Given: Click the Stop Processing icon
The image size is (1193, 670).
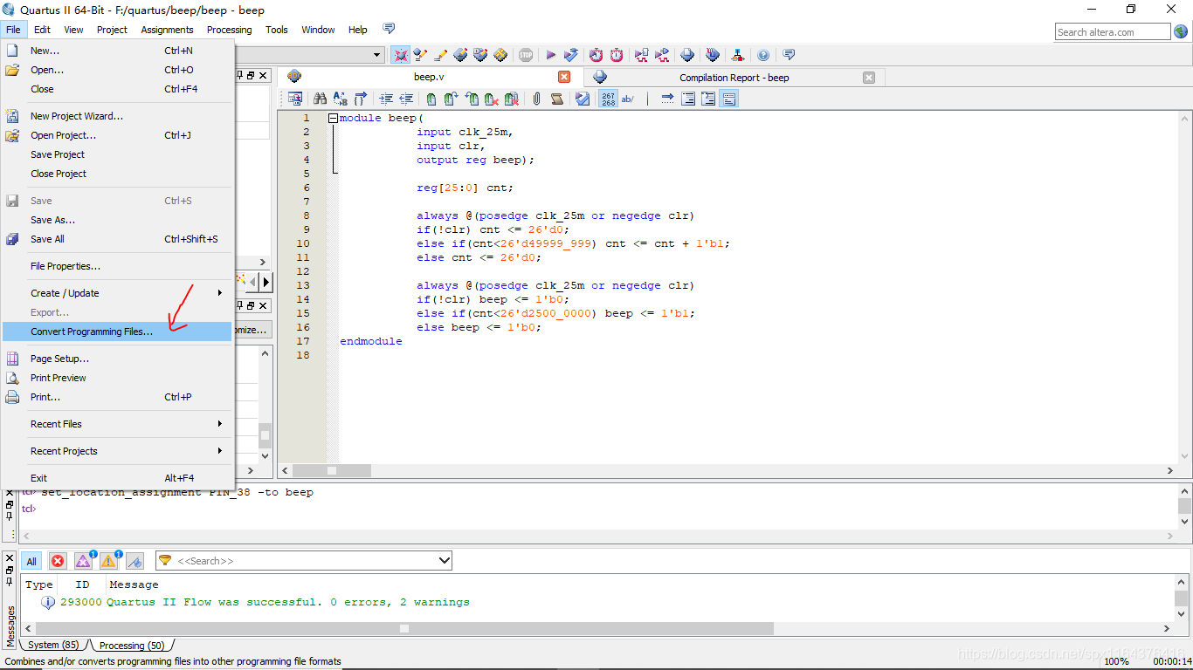Looking at the screenshot, I should pos(526,55).
